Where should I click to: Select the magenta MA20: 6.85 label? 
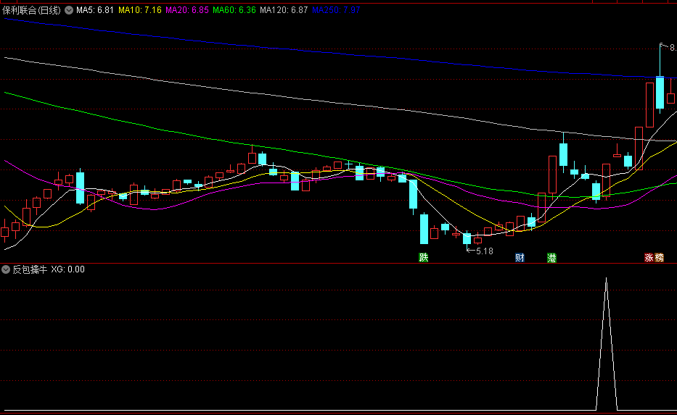187,10
